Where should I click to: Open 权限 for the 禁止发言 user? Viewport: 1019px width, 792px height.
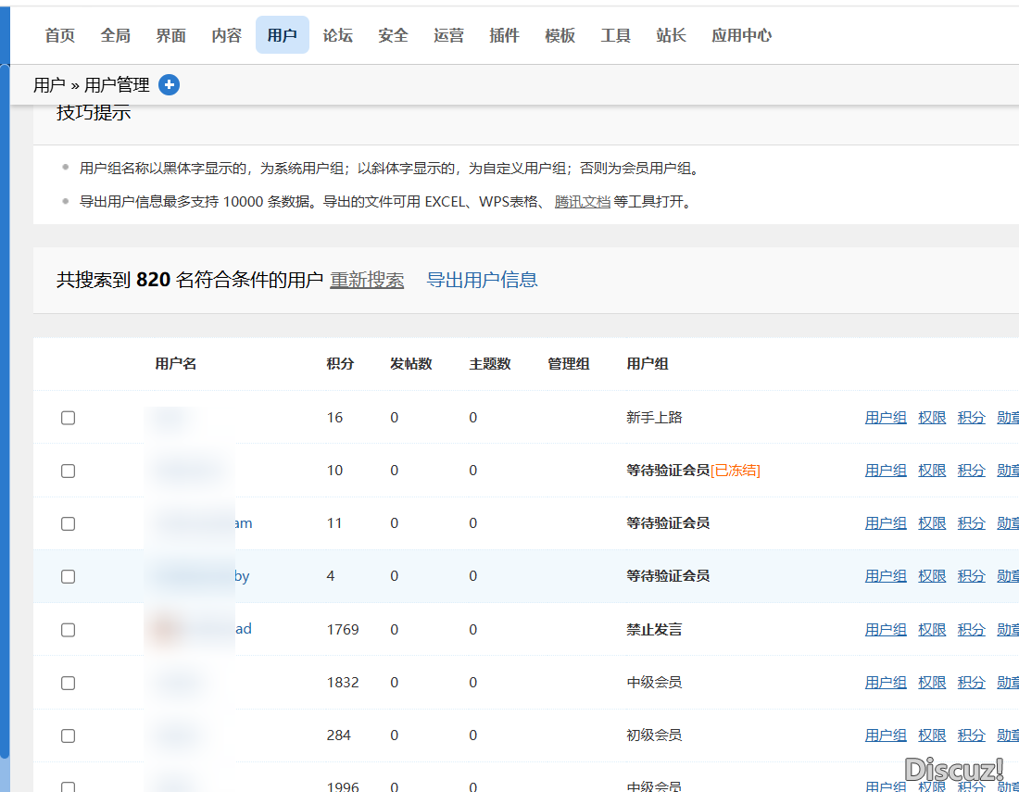pyautogui.click(x=932, y=630)
